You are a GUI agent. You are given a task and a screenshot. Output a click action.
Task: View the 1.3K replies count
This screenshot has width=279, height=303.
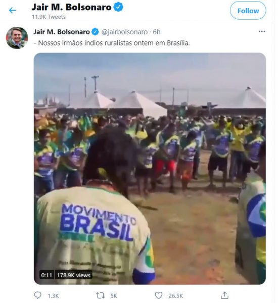[x=53, y=296]
